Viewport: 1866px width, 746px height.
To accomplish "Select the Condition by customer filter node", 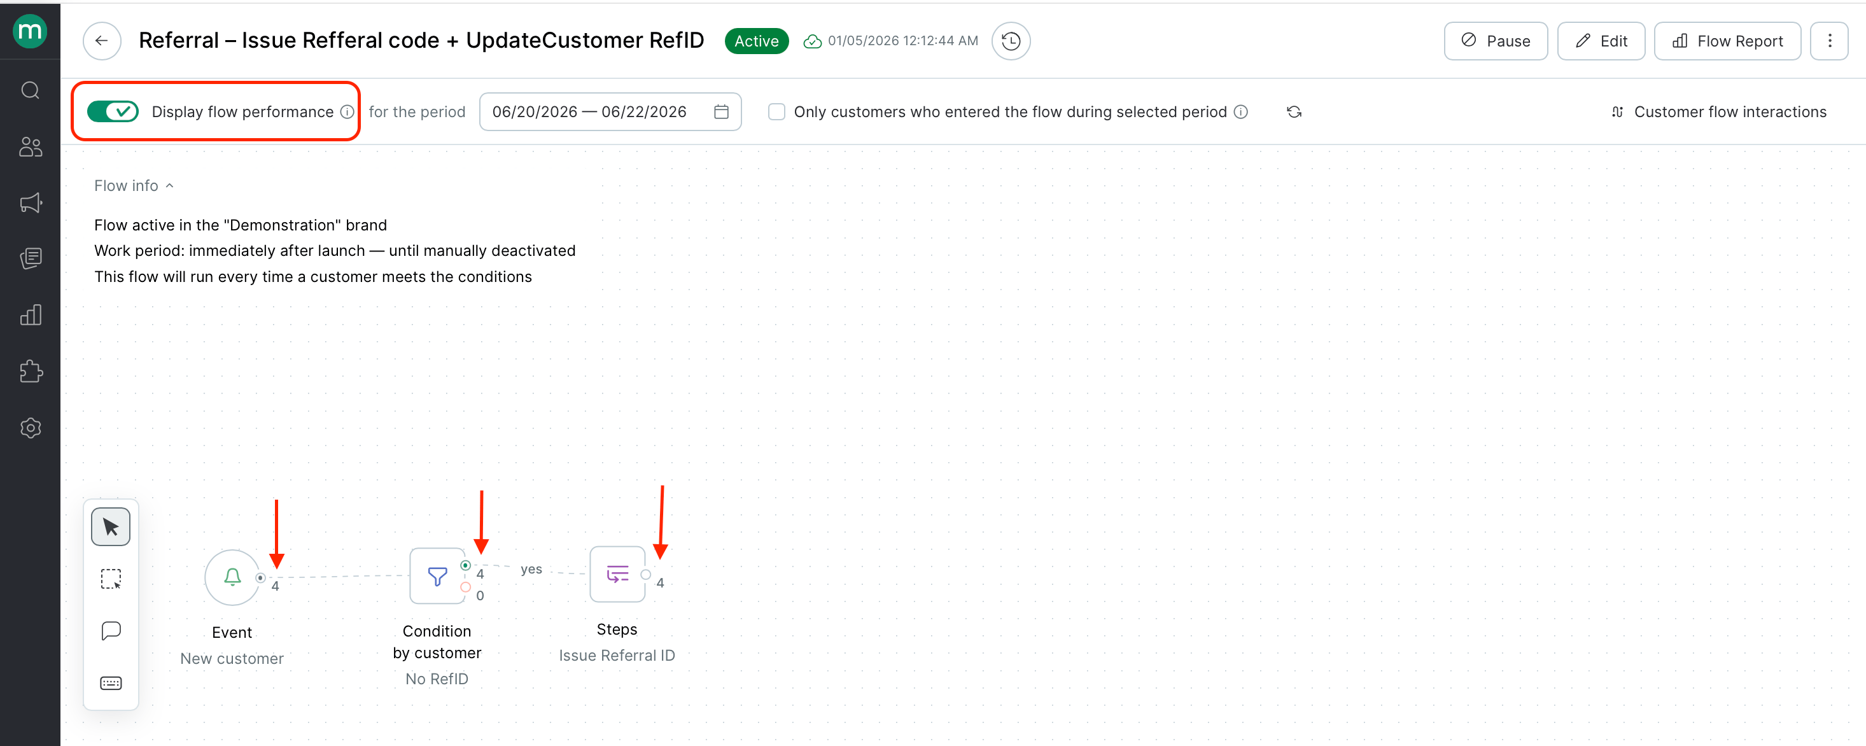I will pos(437,576).
